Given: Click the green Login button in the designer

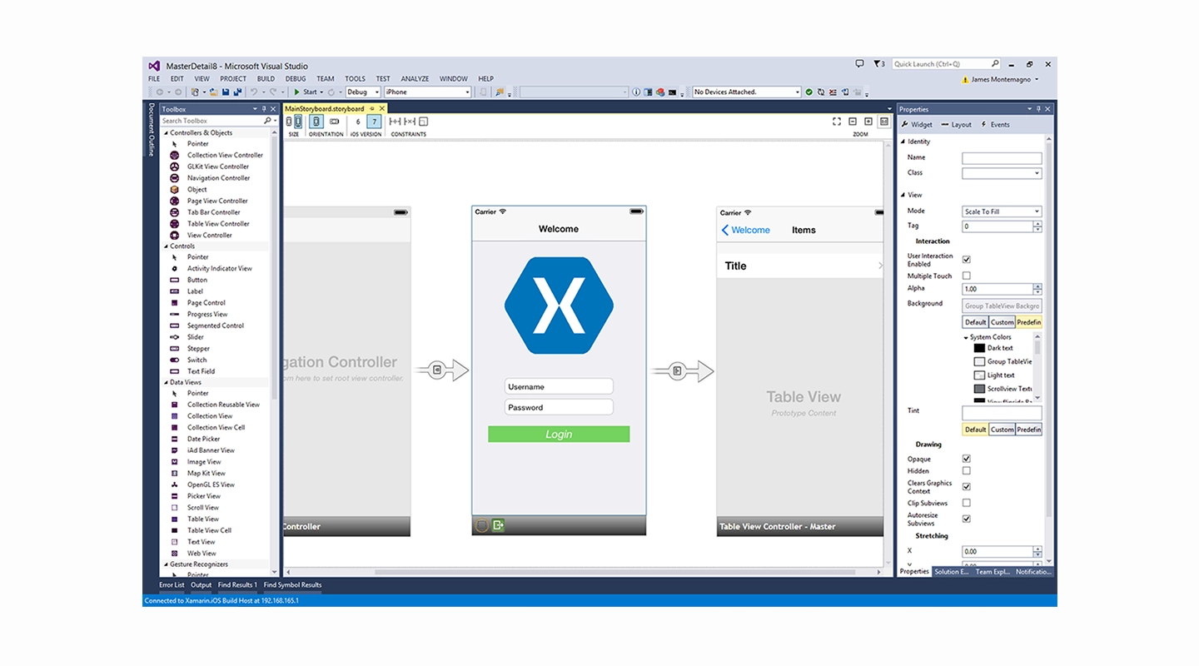Looking at the screenshot, I should (559, 434).
